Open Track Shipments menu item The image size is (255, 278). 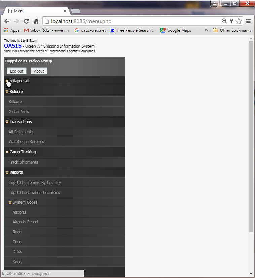click(65, 162)
